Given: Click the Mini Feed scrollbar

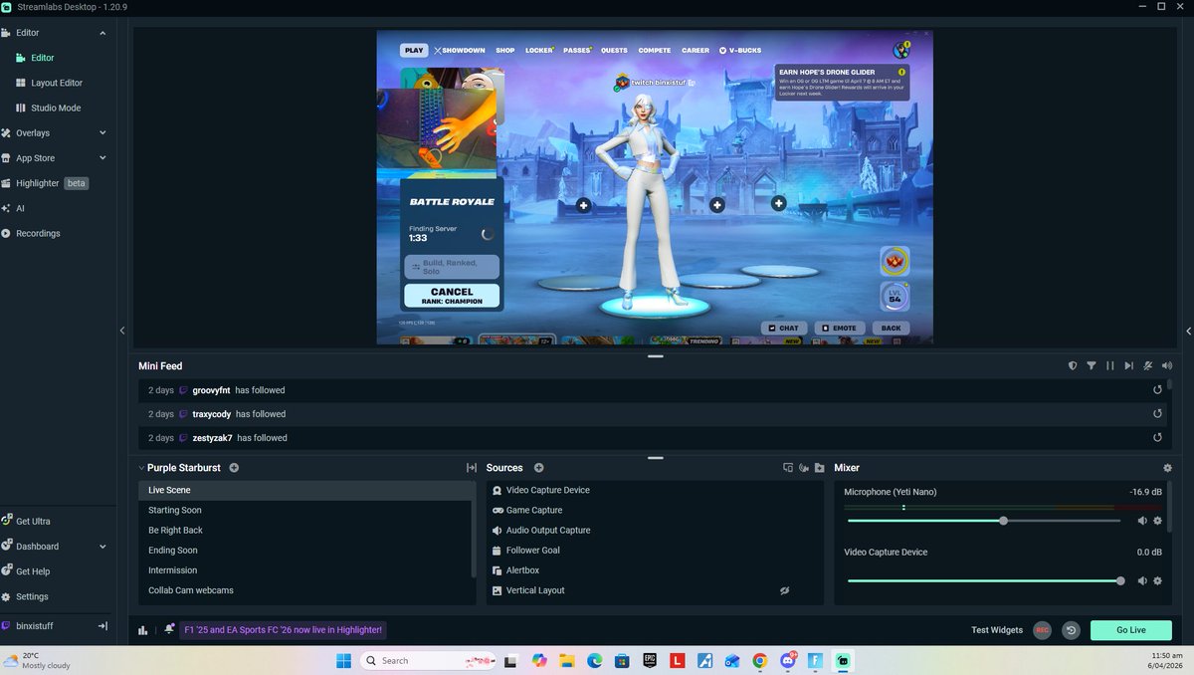Looking at the screenshot, I should pyautogui.click(x=1169, y=384).
